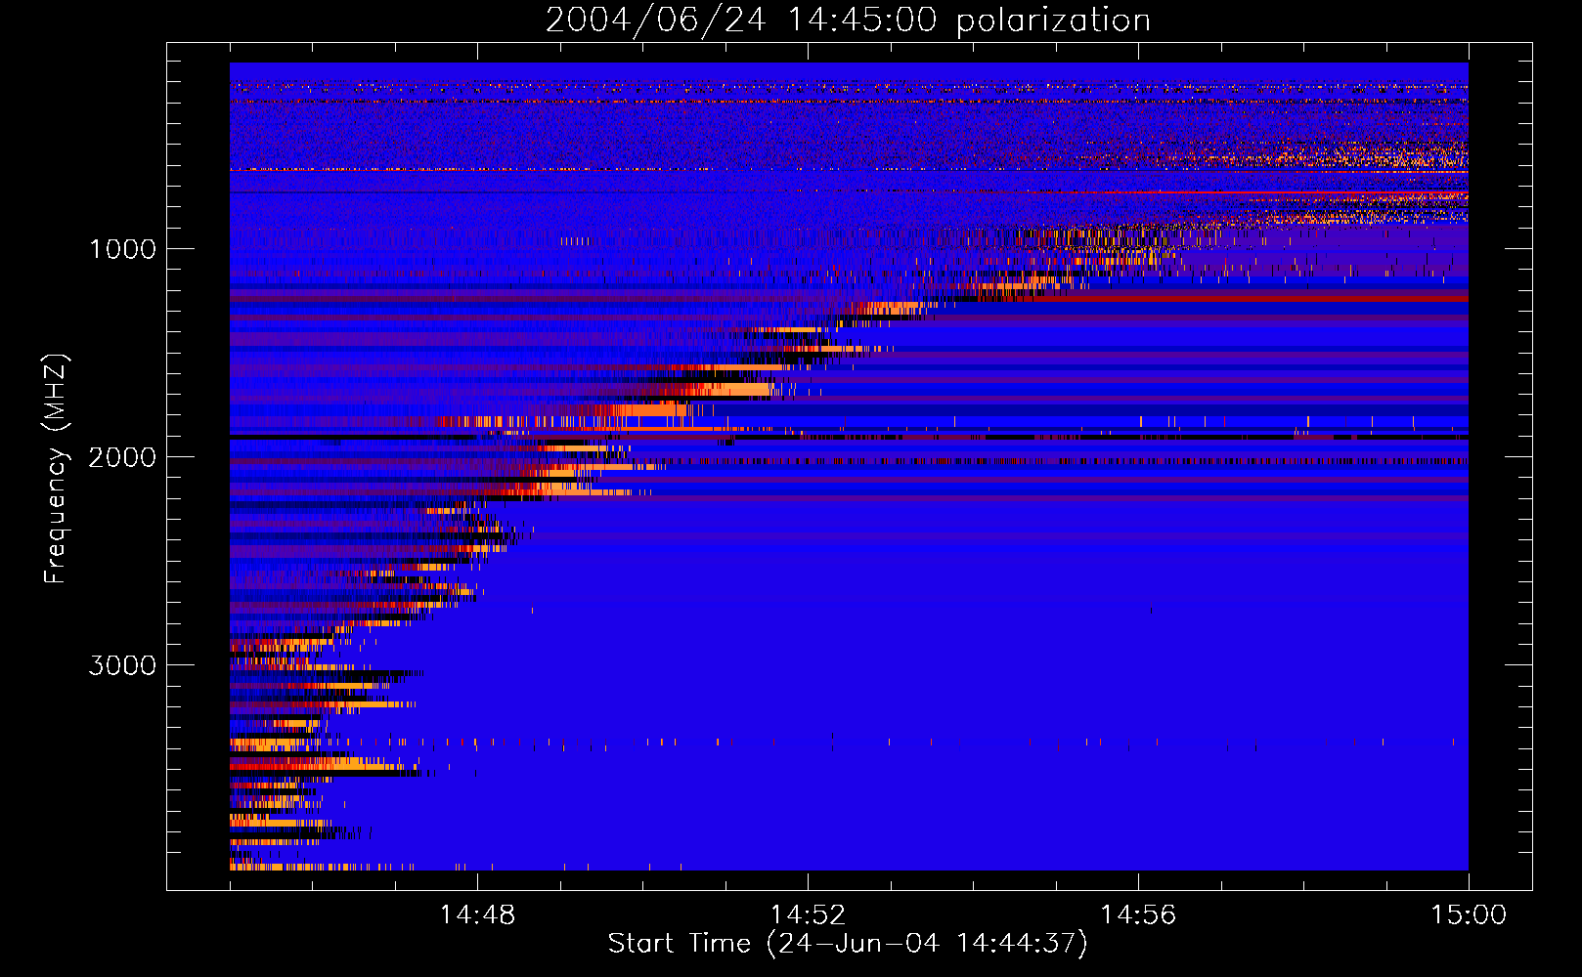Click the 14:52 time tick label

point(808,914)
